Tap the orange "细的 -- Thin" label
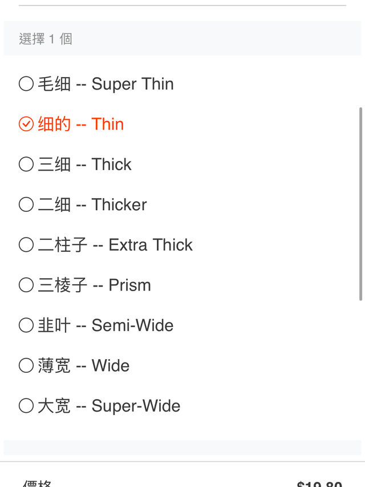 (x=80, y=124)
